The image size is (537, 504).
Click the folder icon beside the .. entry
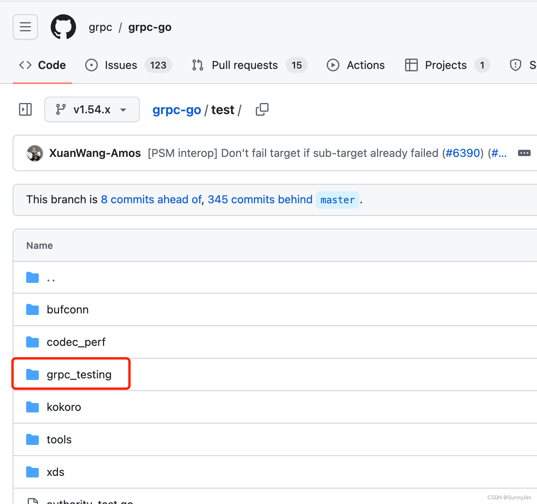click(32, 277)
